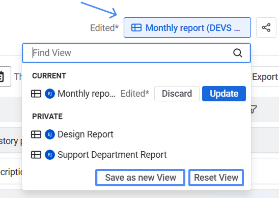Viewport: 279px width, 198px height.
Task: Click the Edited* text beside view selector
Action: pos(104,28)
